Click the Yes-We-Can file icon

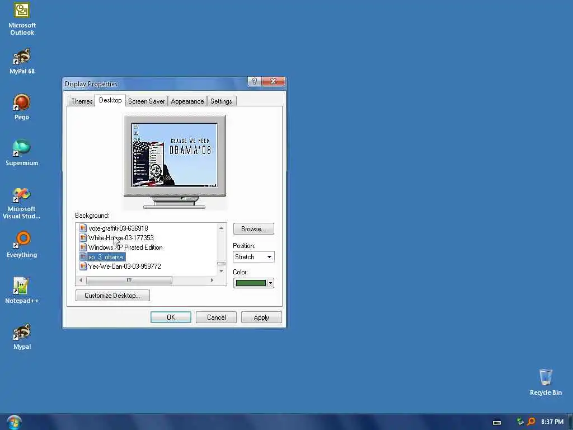point(83,266)
